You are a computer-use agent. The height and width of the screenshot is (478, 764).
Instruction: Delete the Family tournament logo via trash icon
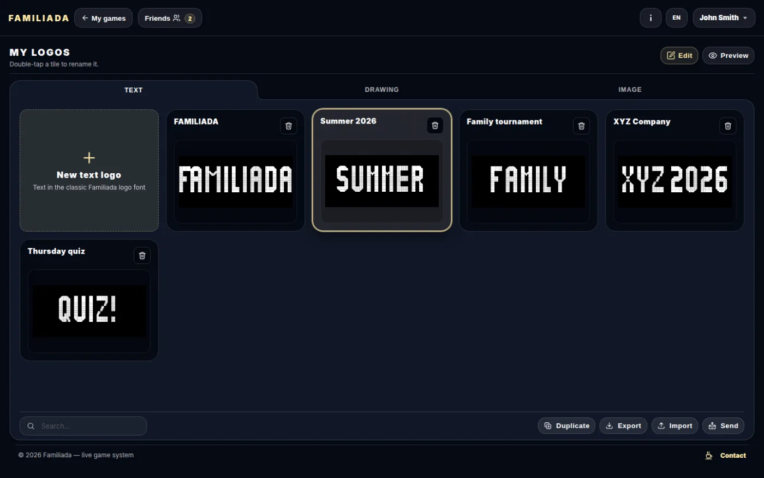coord(581,126)
